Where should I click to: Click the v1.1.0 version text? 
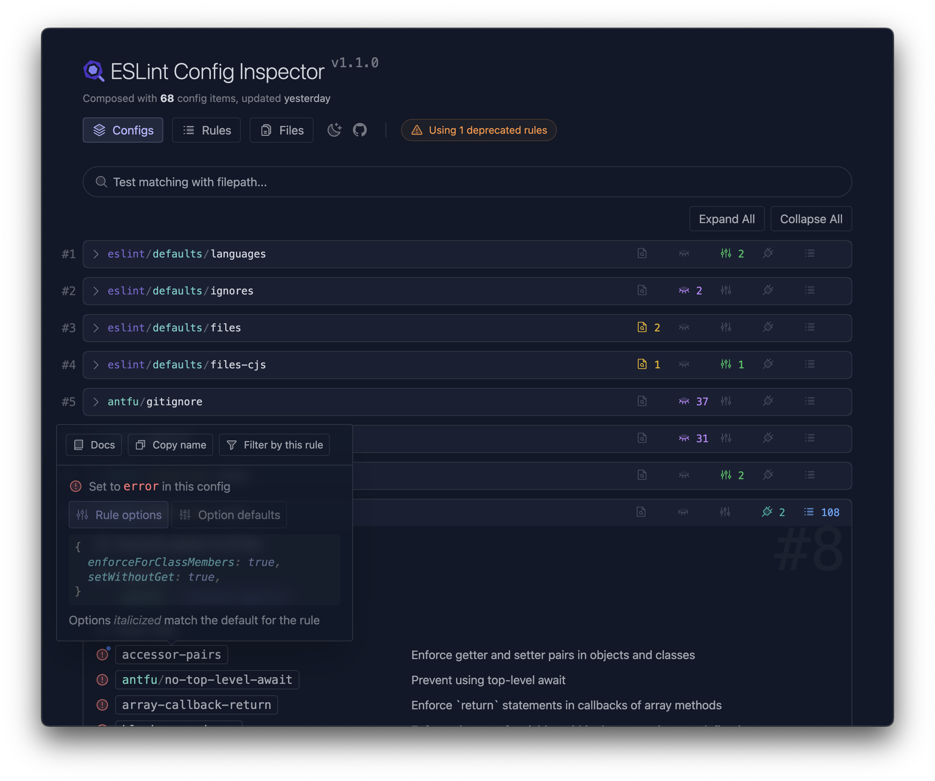click(355, 63)
